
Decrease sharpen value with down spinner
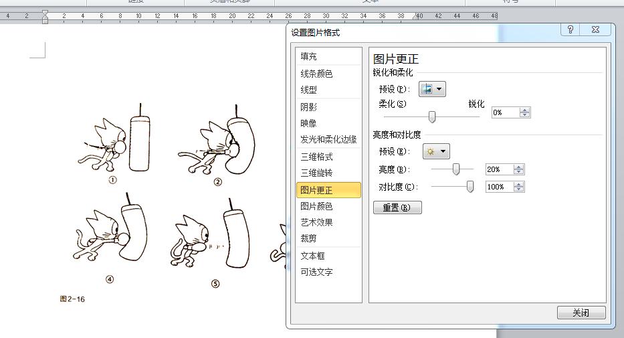(525, 115)
